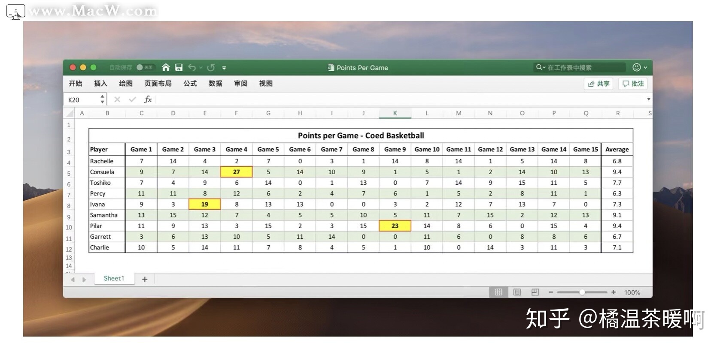Select column R header
The width and height of the screenshot is (723, 349).
(617, 113)
